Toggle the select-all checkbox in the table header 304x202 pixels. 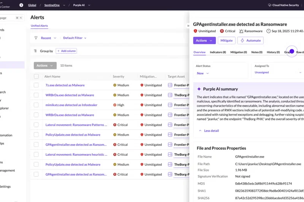(36, 77)
